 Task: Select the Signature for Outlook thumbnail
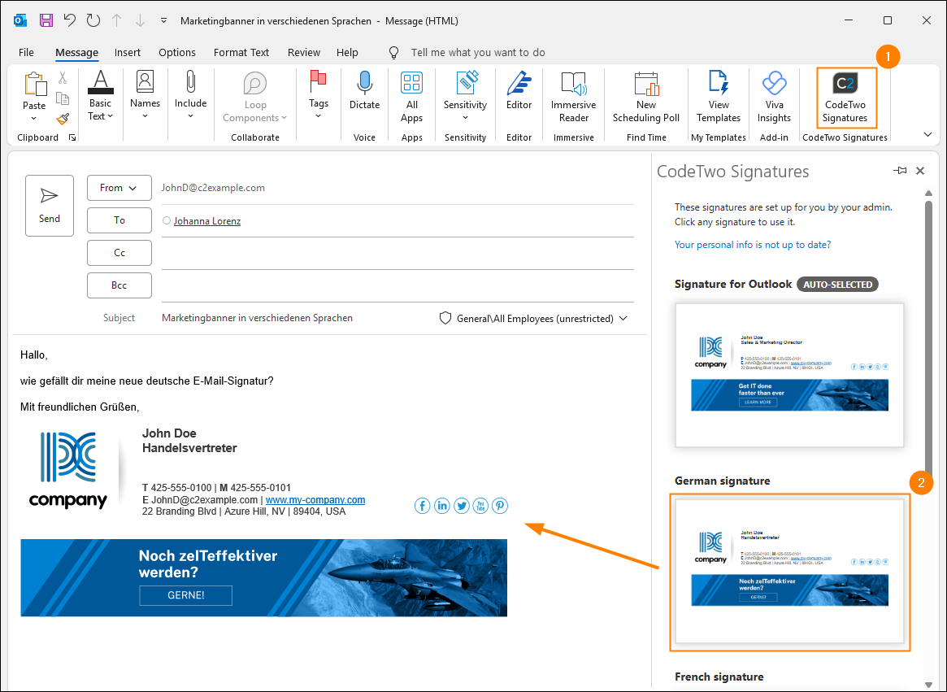click(x=789, y=376)
